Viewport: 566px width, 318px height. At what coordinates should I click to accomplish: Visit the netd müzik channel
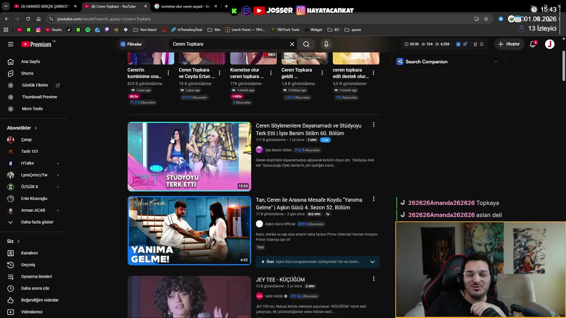(274, 296)
